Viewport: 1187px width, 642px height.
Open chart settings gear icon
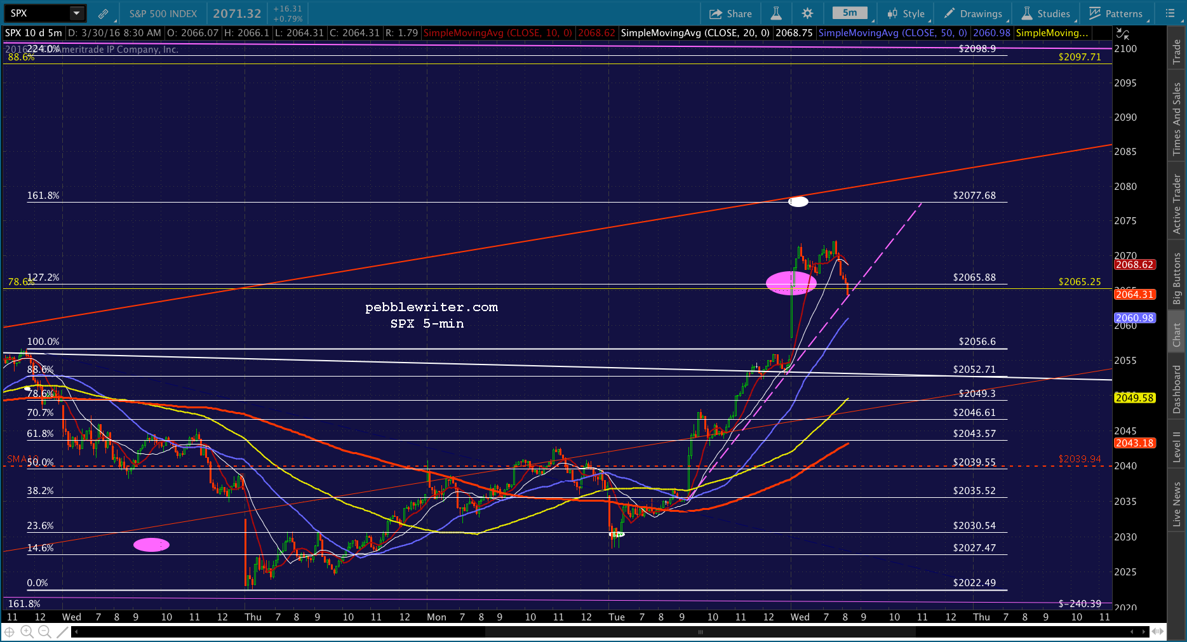(807, 13)
